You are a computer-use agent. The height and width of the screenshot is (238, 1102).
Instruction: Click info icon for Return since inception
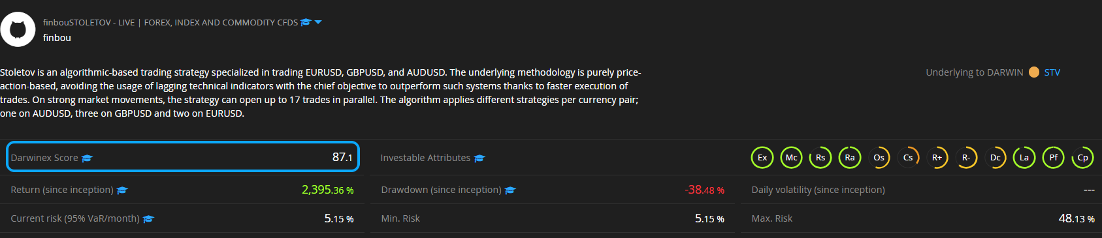click(122, 190)
